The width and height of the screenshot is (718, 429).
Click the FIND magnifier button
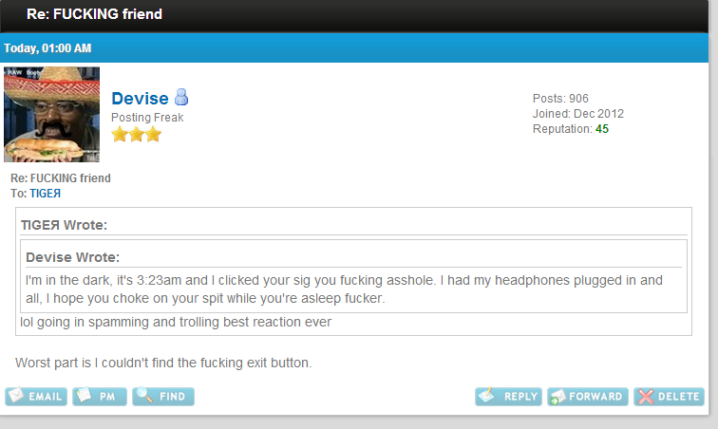[x=163, y=397]
